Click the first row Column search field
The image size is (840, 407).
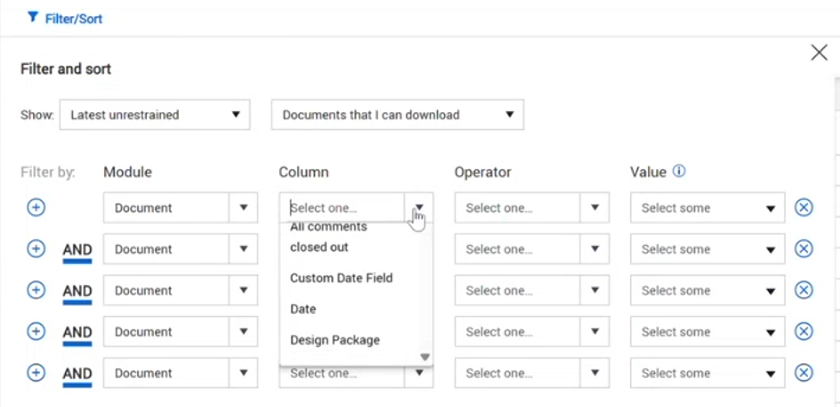(x=342, y=208)
